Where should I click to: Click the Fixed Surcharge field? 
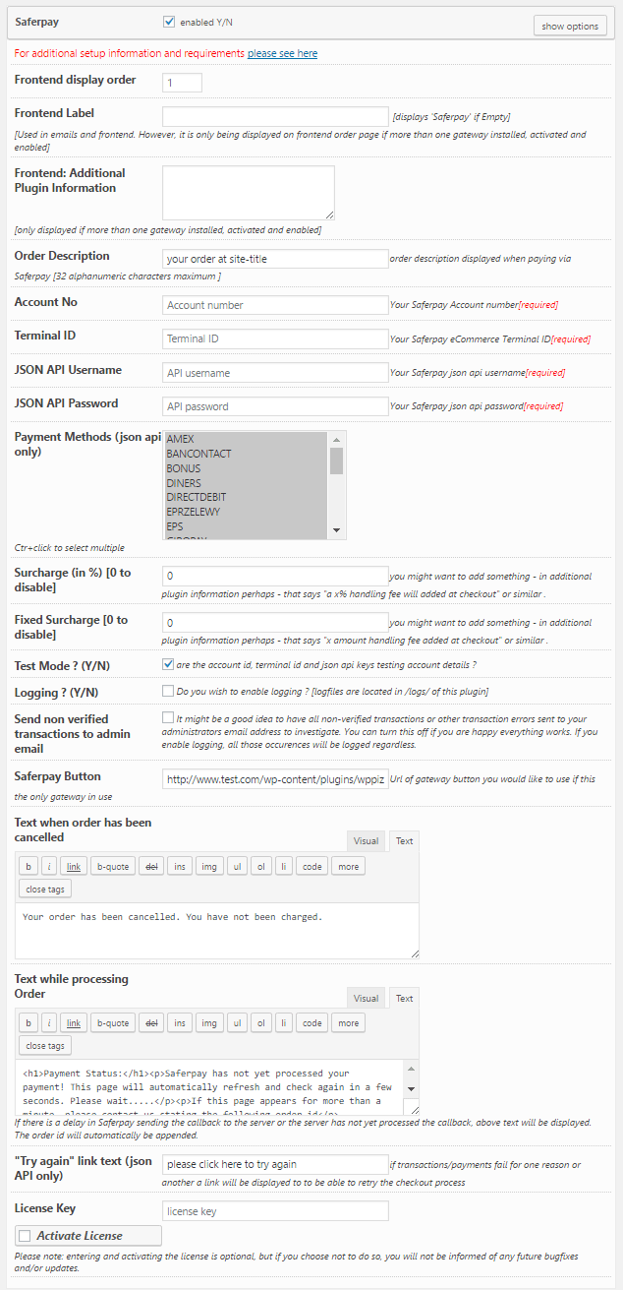tap(275, 623)
